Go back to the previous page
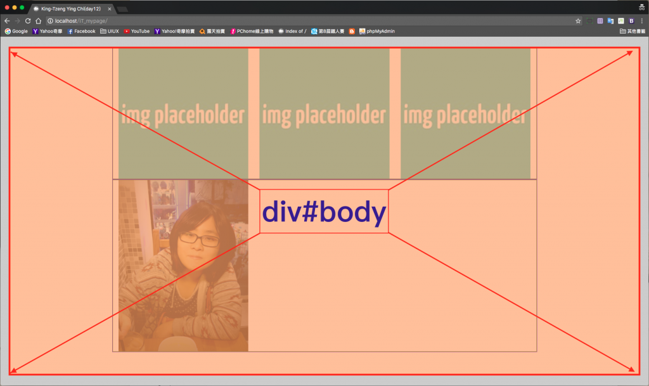Image resolution: width=649 pixels, height=386 pixels. click(x=7, y=21)
